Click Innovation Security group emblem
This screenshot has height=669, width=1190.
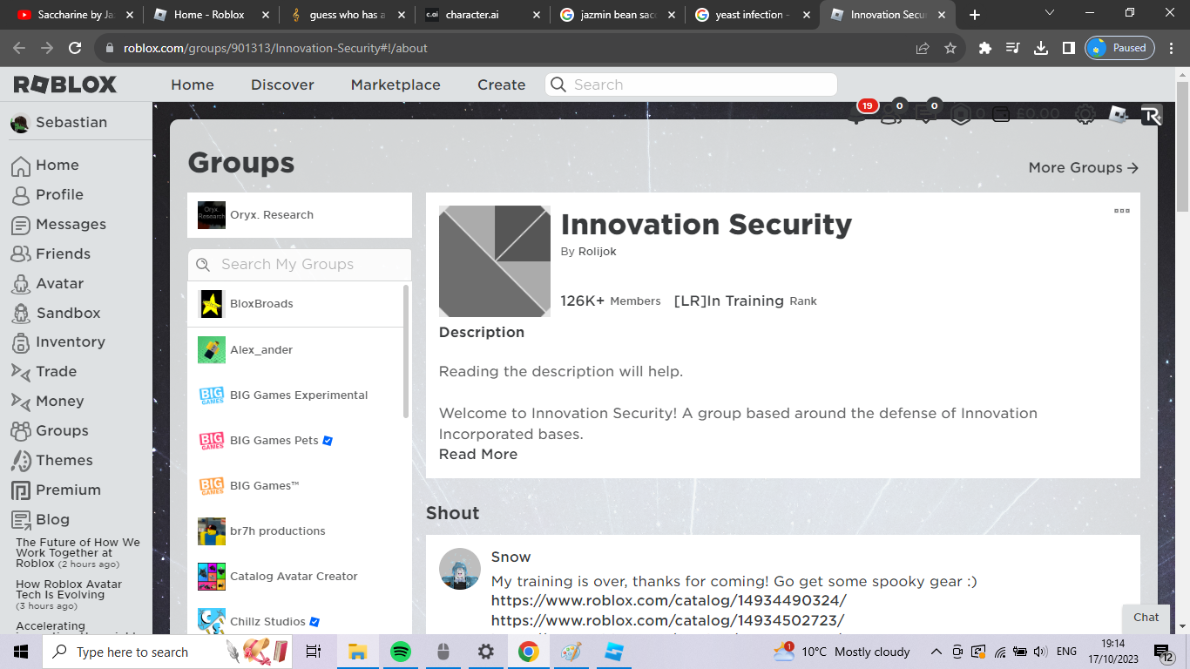[495, 261]
